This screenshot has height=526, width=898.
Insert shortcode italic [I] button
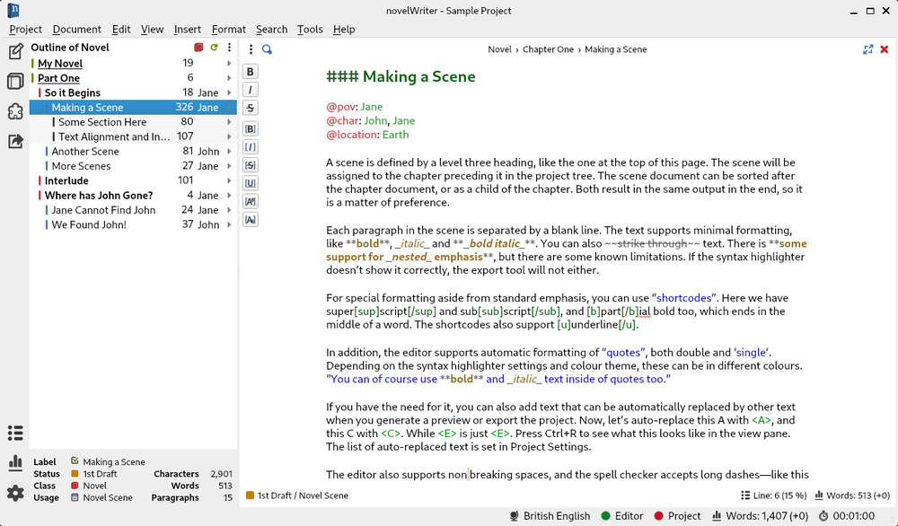pos(251,147)
